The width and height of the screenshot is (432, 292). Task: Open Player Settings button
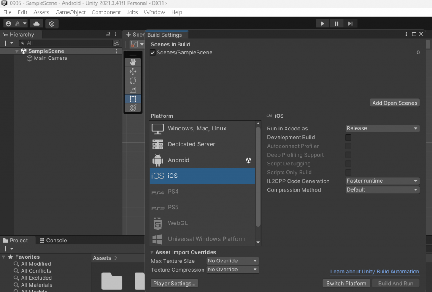pos(174,284)
